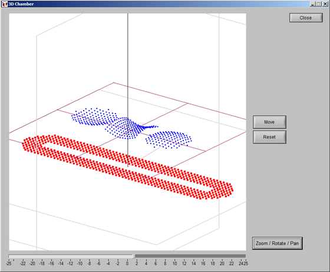Image resolution: width=330 pixels, height=272 pixels.
Task: Maximize the 3D Chamber window
Action: (318, 4)
